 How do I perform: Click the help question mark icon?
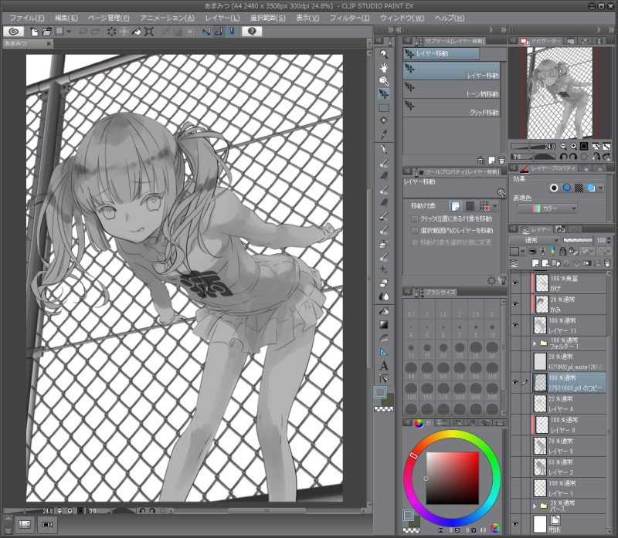[x=252, y=32]
